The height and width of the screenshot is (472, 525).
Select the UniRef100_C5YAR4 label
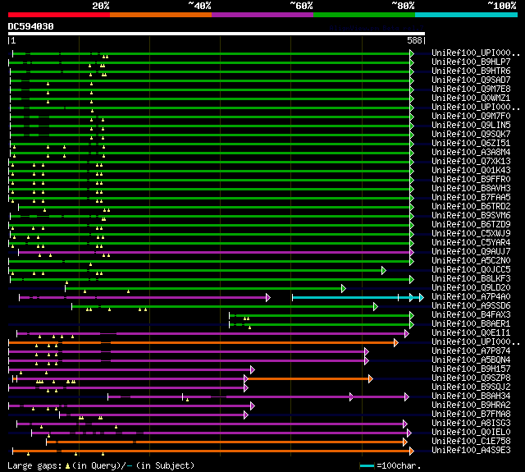[x=471, y=243]
